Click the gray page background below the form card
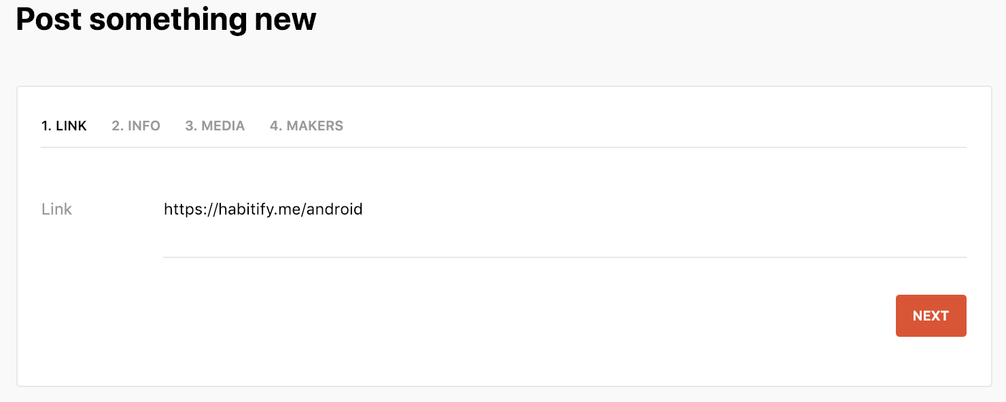Viewport: 1006px width, 402px height. [x=503, y=395]
